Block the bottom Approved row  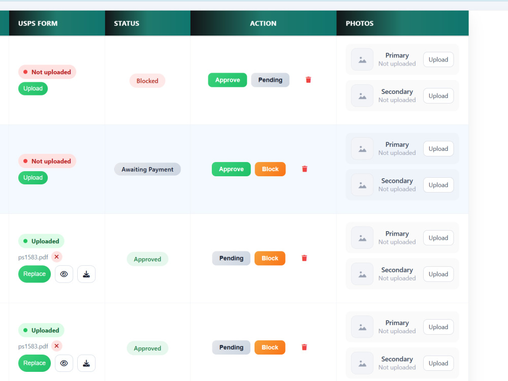pos(270,347)
